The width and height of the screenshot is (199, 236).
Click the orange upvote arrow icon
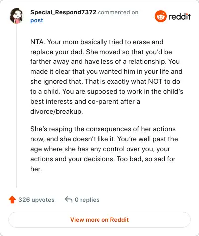[12, 200]
